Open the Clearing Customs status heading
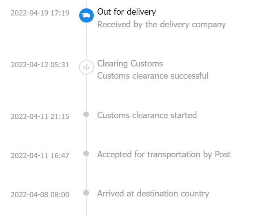253x216 pixels. (130, 64)
